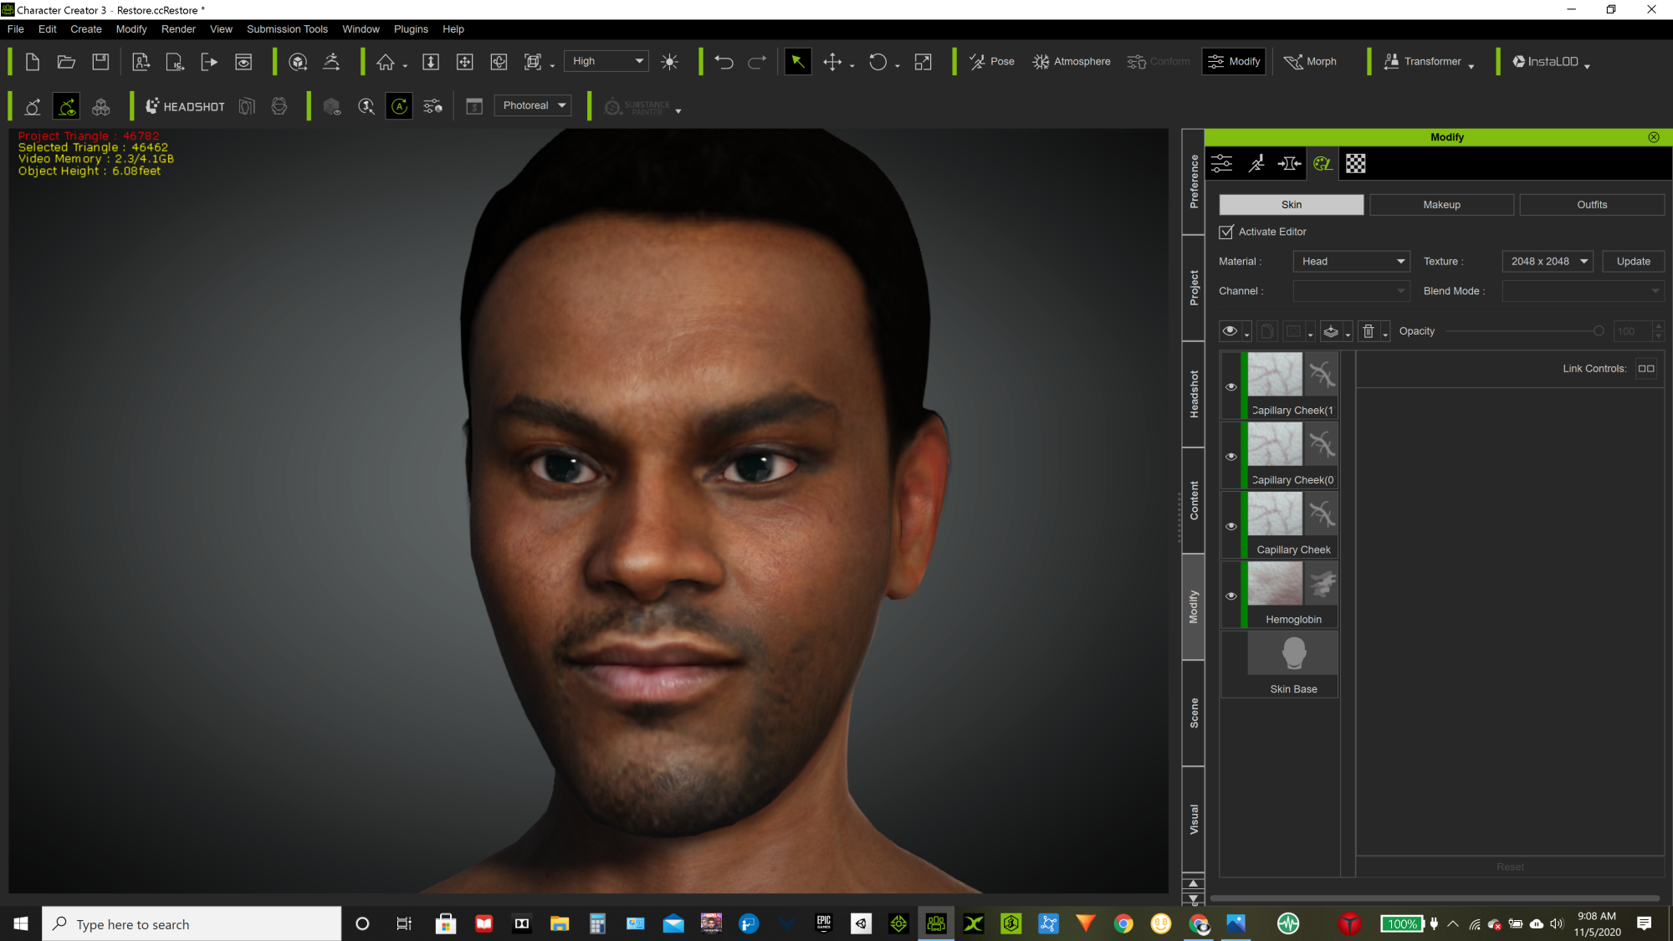The width and height of the screenshot is (1673, 941).
Task: Switch to the Content side tab
Action: point(1193,500)
